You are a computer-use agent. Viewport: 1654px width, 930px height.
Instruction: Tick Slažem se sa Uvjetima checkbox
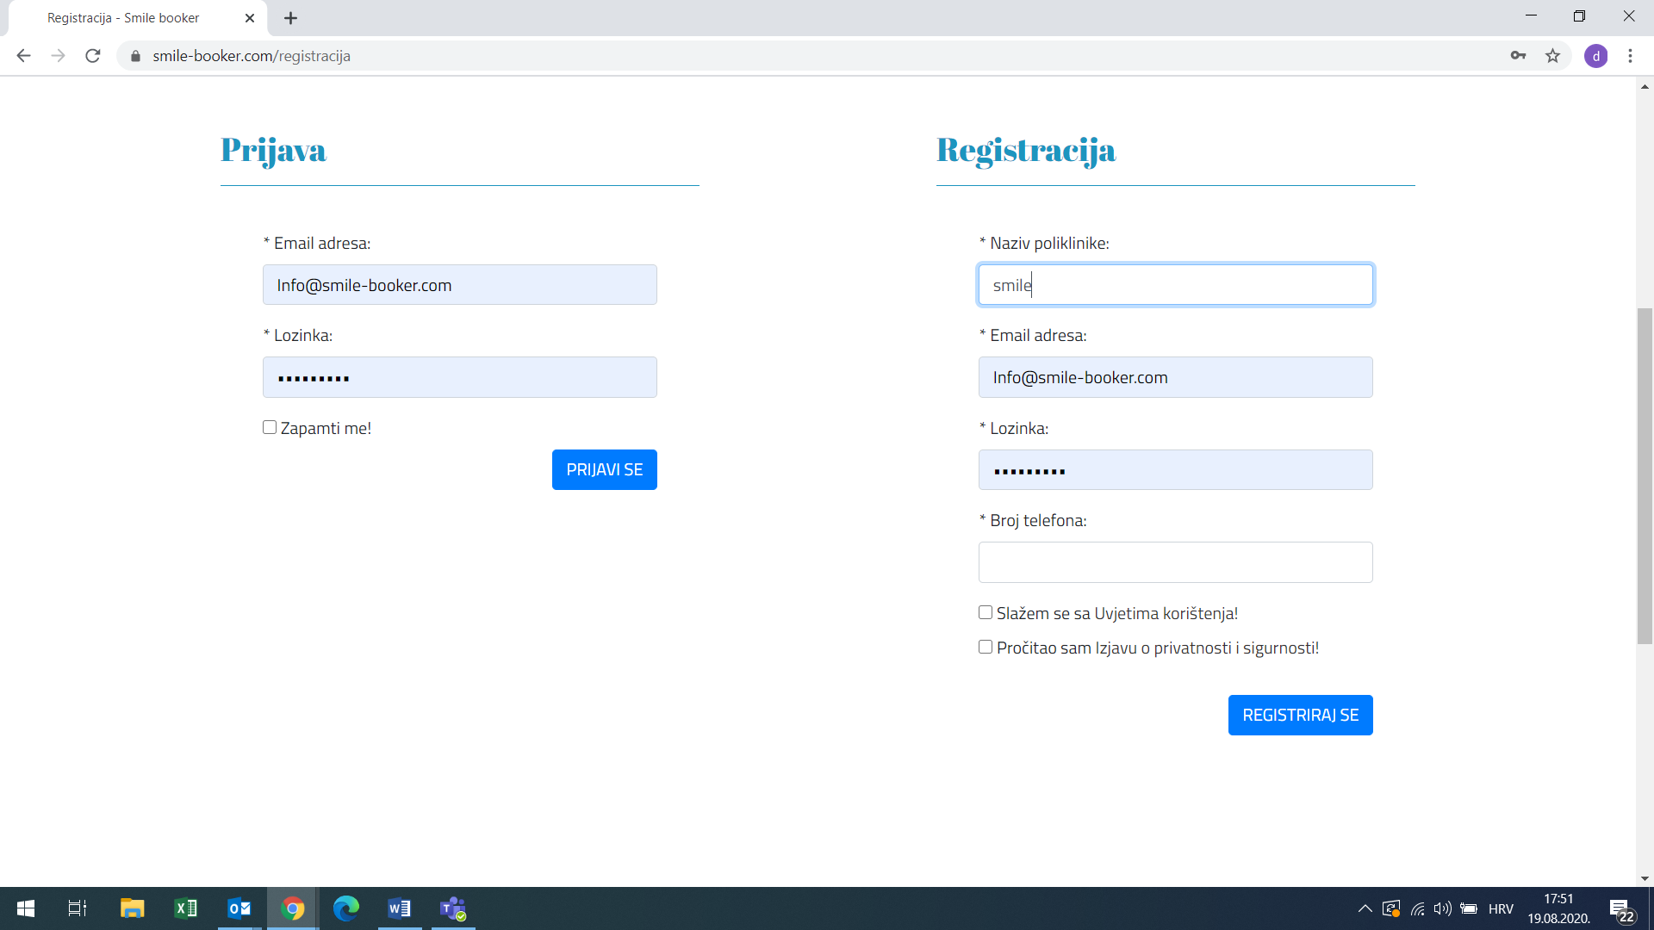tap(986, 612)
